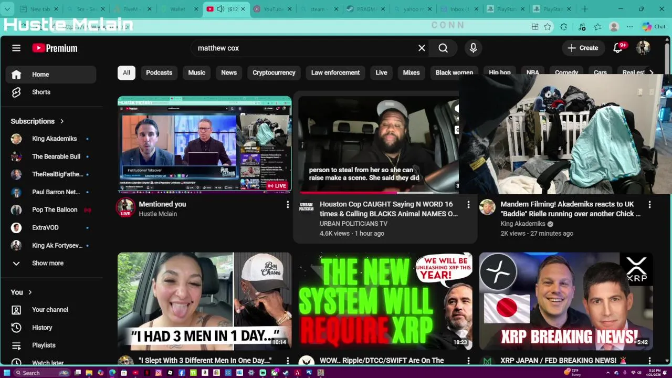
Task: Open the browser profile icon in toolbar
Action: 614,27
